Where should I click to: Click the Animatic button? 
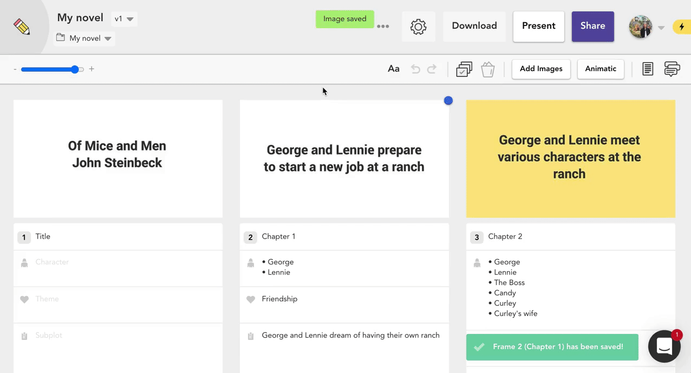pyautogui.click(x=601, y=69)
